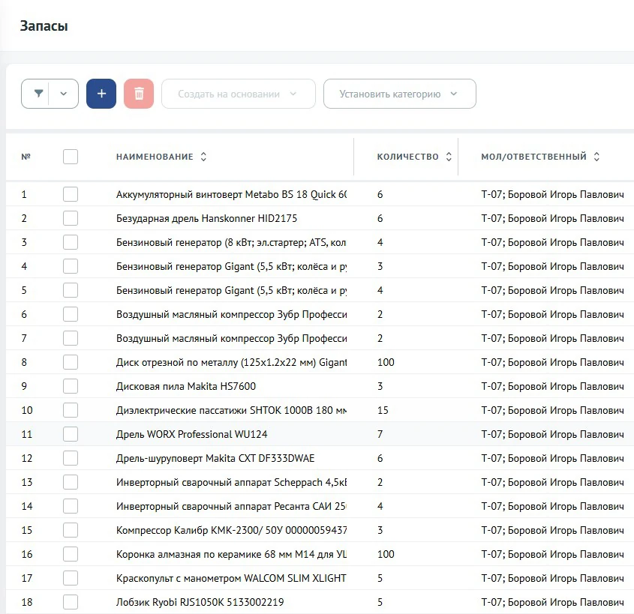Open the 'Установить категорию' dropdown
The width and height of the screenshot is (634, 614).
(x=399, y=94)
